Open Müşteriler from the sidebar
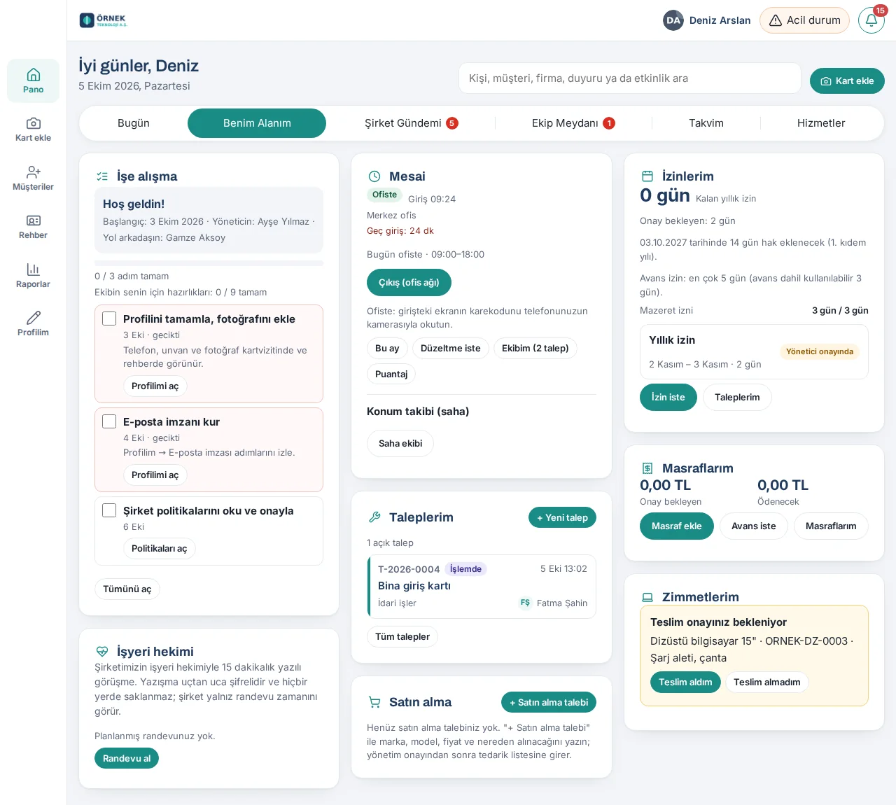Image resolution: width=896 pixels, height=805 pixels. coord(33,178)
